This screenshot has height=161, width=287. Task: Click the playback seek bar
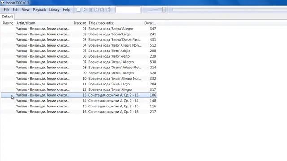pyautogui.click(x=230, y=10)
